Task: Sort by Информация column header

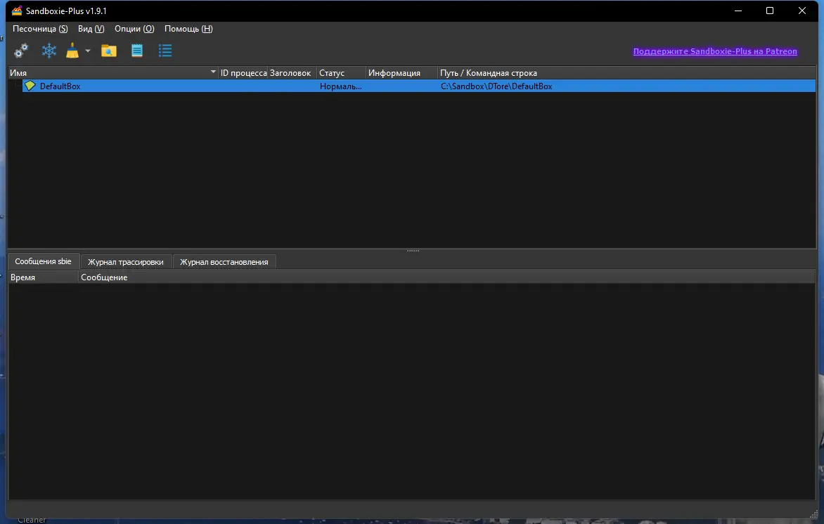Action: [401, 73]
